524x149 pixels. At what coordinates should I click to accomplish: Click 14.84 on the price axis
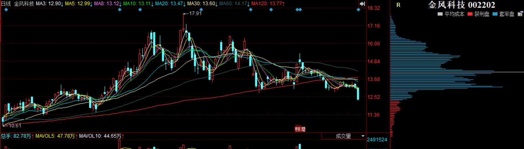tap(373, 61)
